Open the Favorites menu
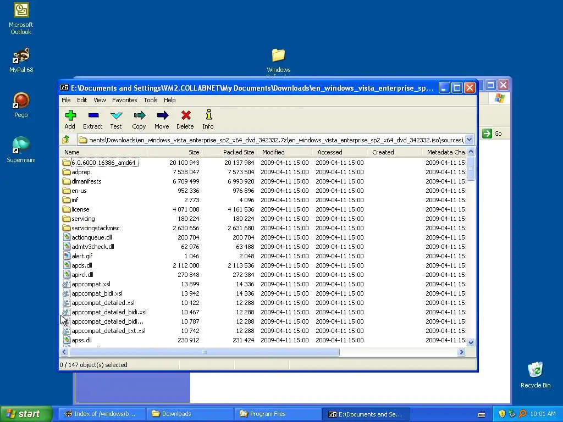563x422 pixels. [x=125, y=100]
